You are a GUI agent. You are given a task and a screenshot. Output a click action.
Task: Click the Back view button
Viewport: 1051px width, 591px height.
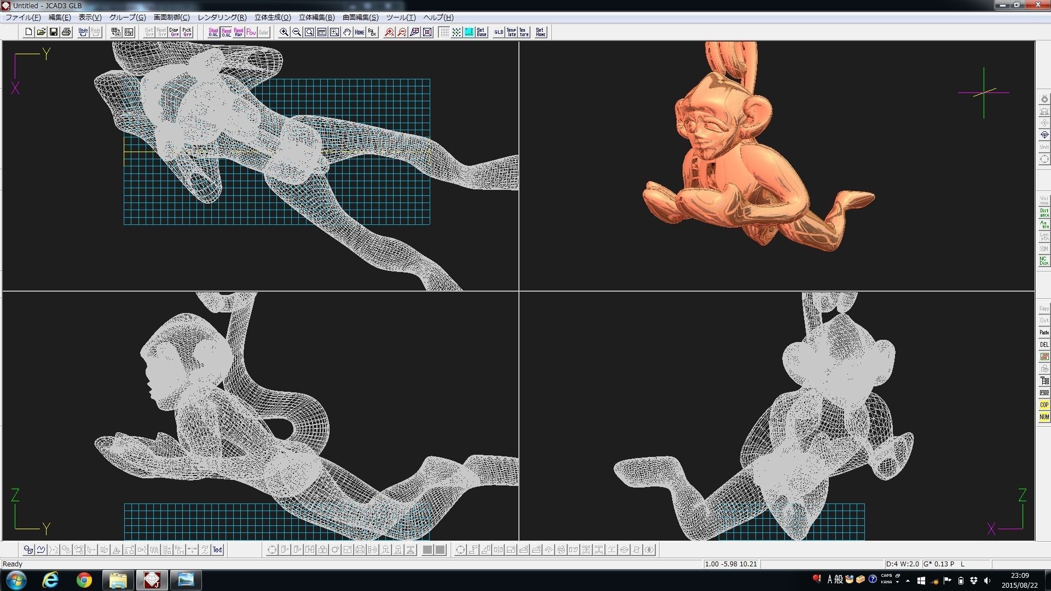click(x=372, y=32)
